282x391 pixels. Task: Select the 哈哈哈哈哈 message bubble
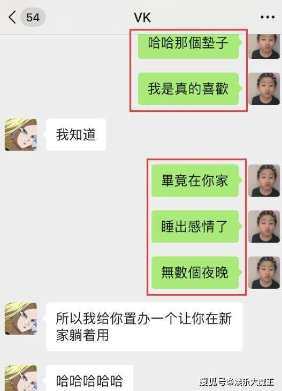click(90, 378)
